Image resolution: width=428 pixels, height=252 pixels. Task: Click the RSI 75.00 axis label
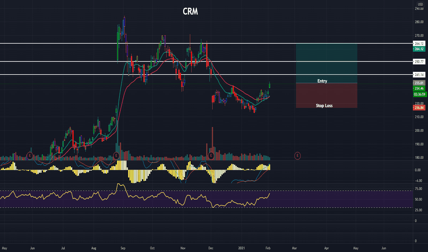pos(418,188)
